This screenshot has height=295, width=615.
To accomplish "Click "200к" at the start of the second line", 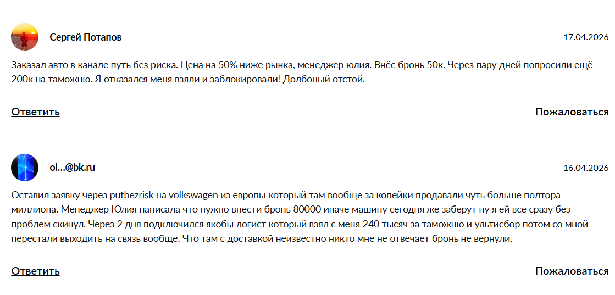I will click(x=22, y=79).
